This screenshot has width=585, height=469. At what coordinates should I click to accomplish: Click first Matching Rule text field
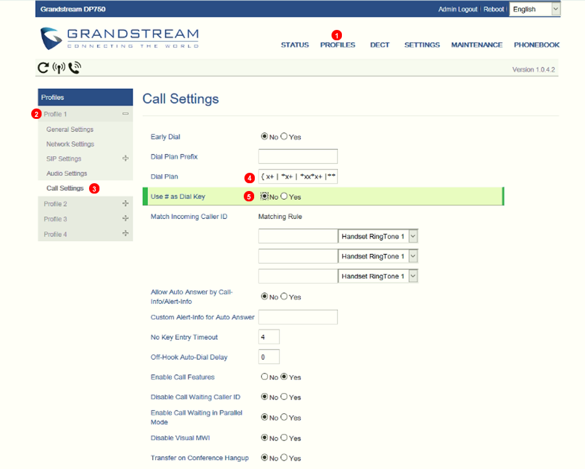(x=298, y=236)
